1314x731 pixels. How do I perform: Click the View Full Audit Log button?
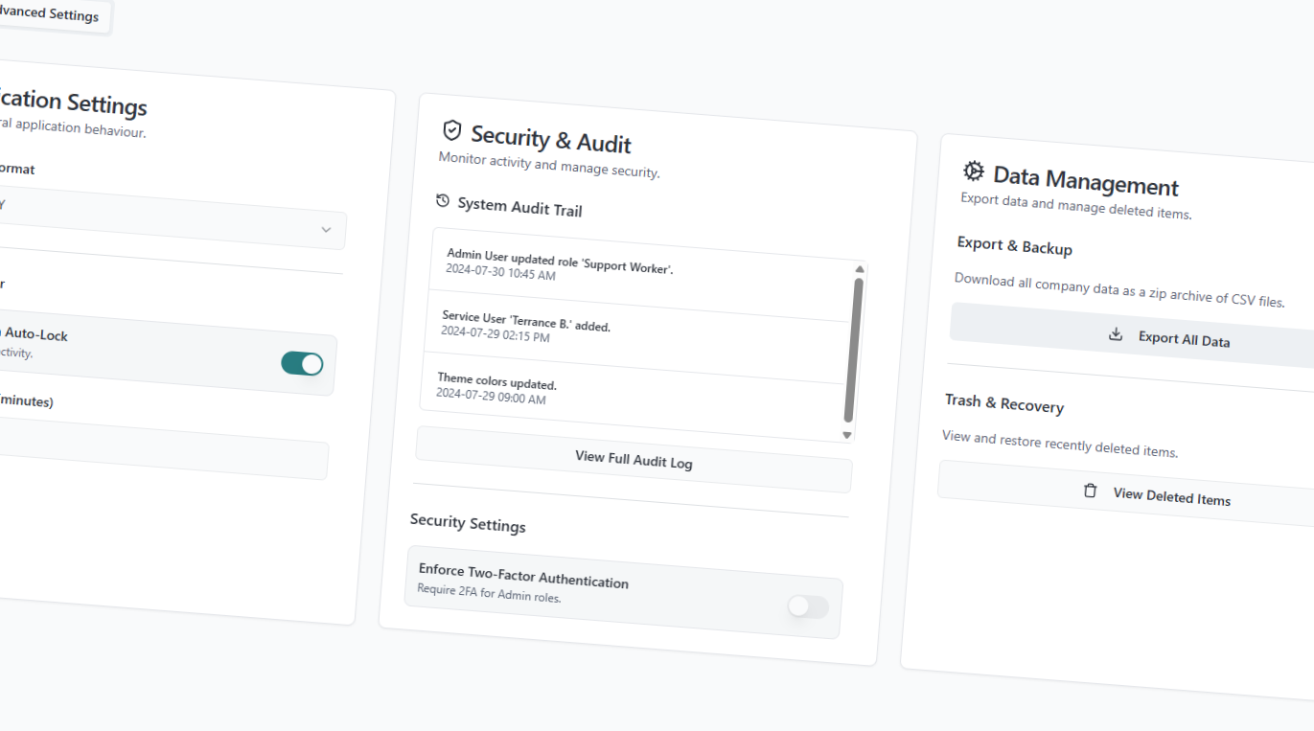coord(634,461)
